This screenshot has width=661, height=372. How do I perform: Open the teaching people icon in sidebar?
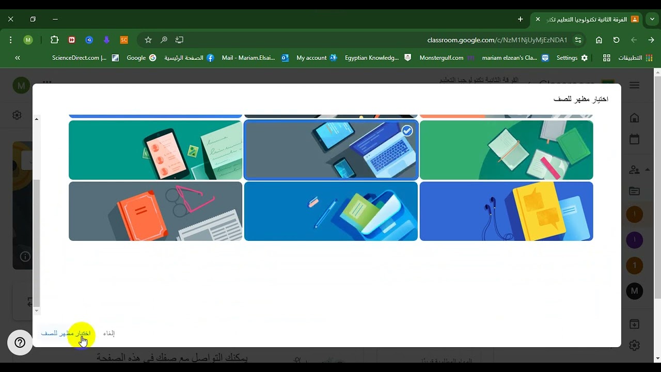point(634,169)
